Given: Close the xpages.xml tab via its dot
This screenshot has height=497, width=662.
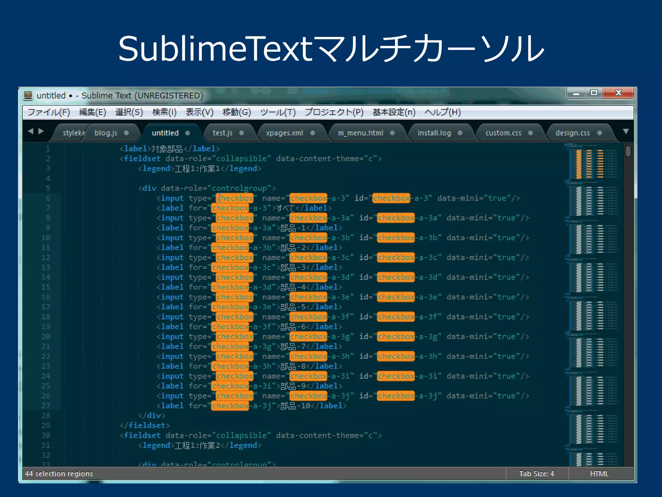Looking at the screenshot, I should pyautogui.click(x=313, y=133).
